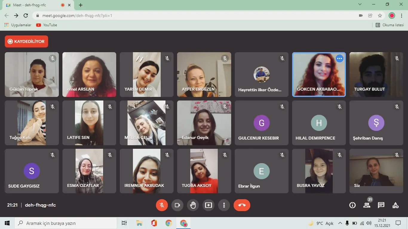Image resolution: width=408 pixels, height=229 pixels.
Task: Open Windows Start menu
Action: pos(7,223)
